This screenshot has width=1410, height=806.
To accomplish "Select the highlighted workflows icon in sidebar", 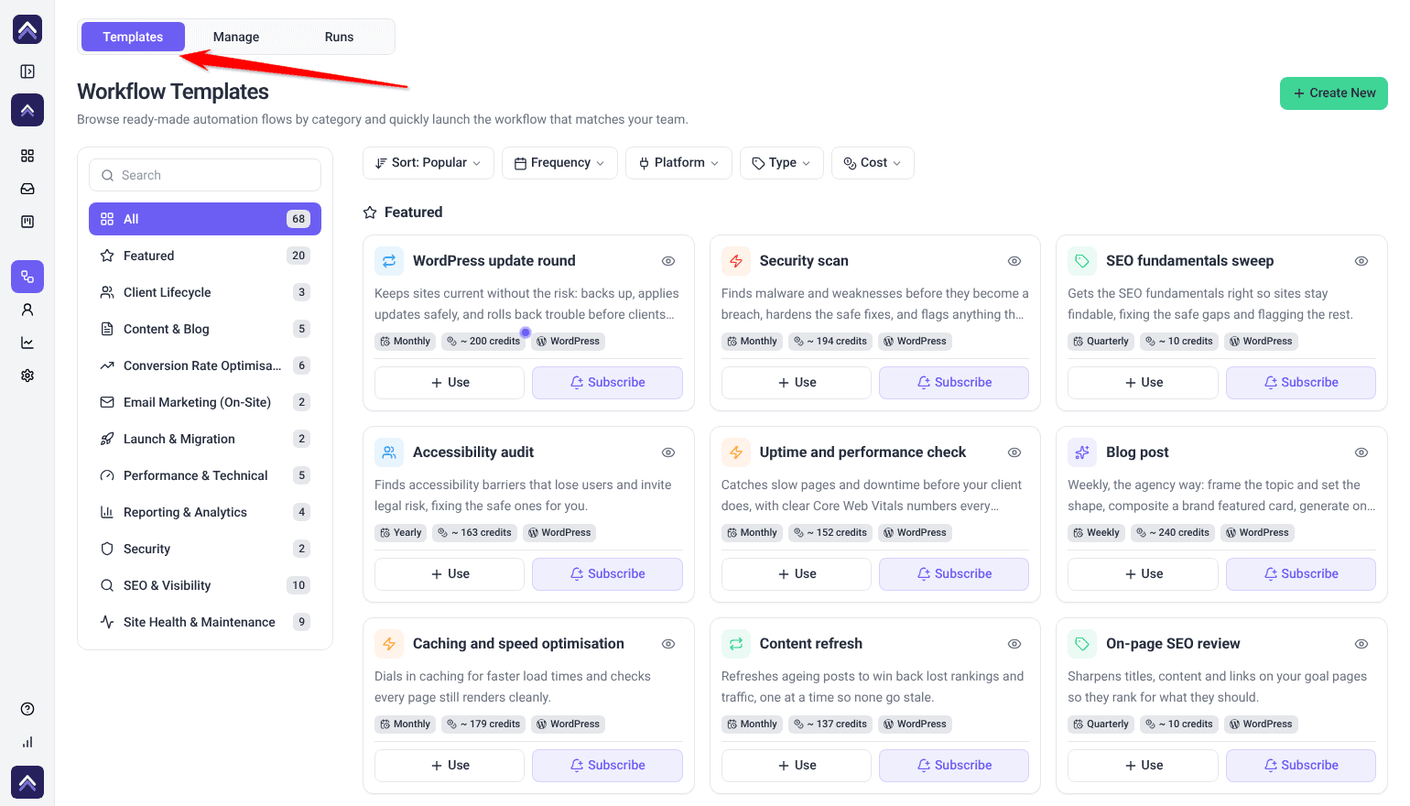I will [x=27, y=277].
